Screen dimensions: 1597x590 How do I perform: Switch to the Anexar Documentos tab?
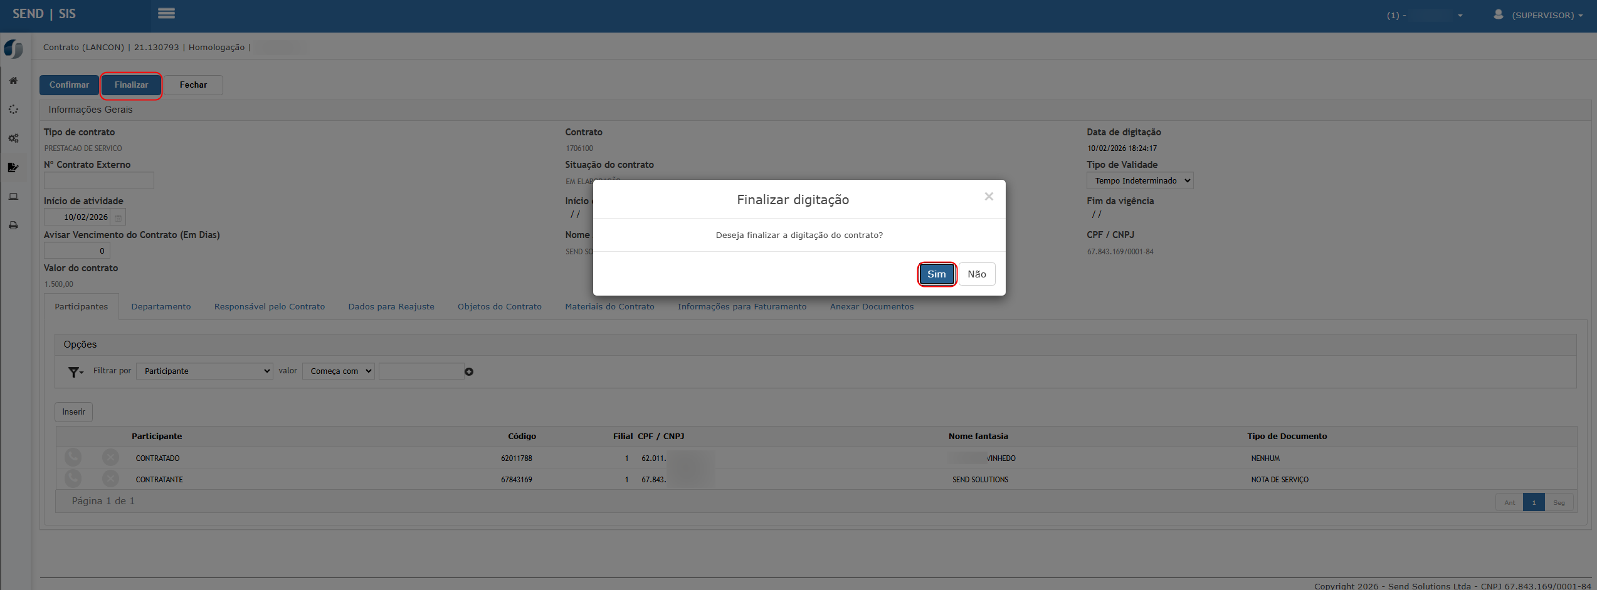[872, 307]
